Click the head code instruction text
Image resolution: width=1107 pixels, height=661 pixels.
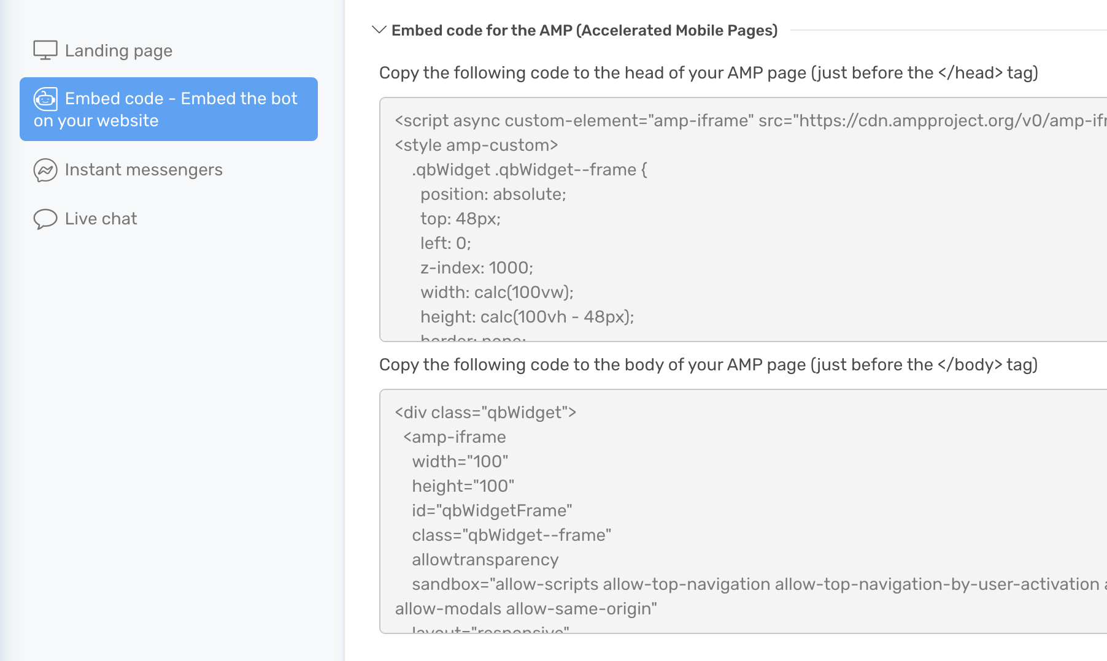(x=708, y=73)
